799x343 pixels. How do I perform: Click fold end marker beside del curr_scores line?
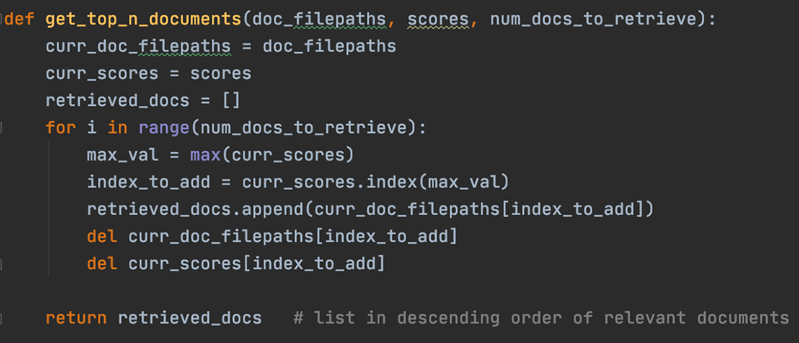[x=2, y=264]
